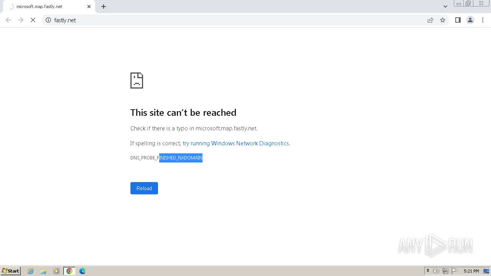Open the media player taskbar icon
Viewport: 491px width, 276px height.
point(56,271)
